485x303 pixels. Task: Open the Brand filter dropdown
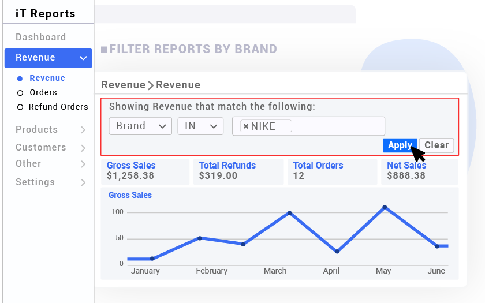pos(140,126)
